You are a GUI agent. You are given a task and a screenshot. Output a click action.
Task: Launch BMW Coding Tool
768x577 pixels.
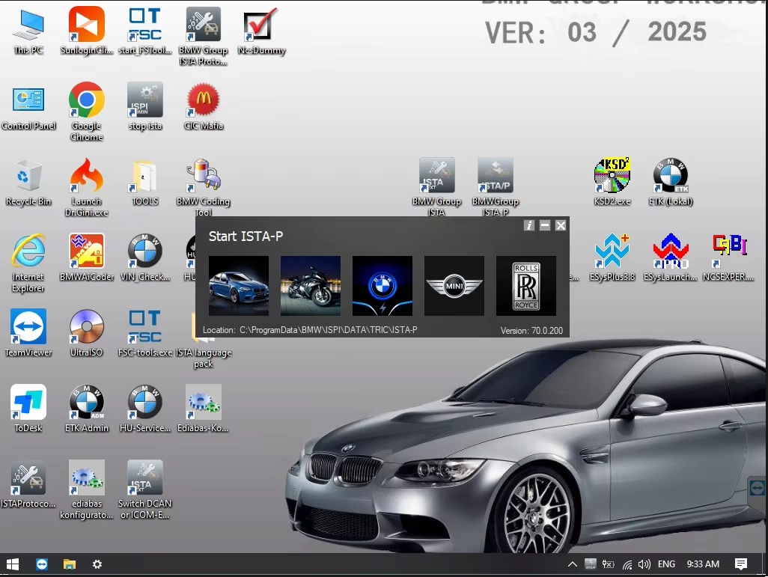click(x=204, y=188)
